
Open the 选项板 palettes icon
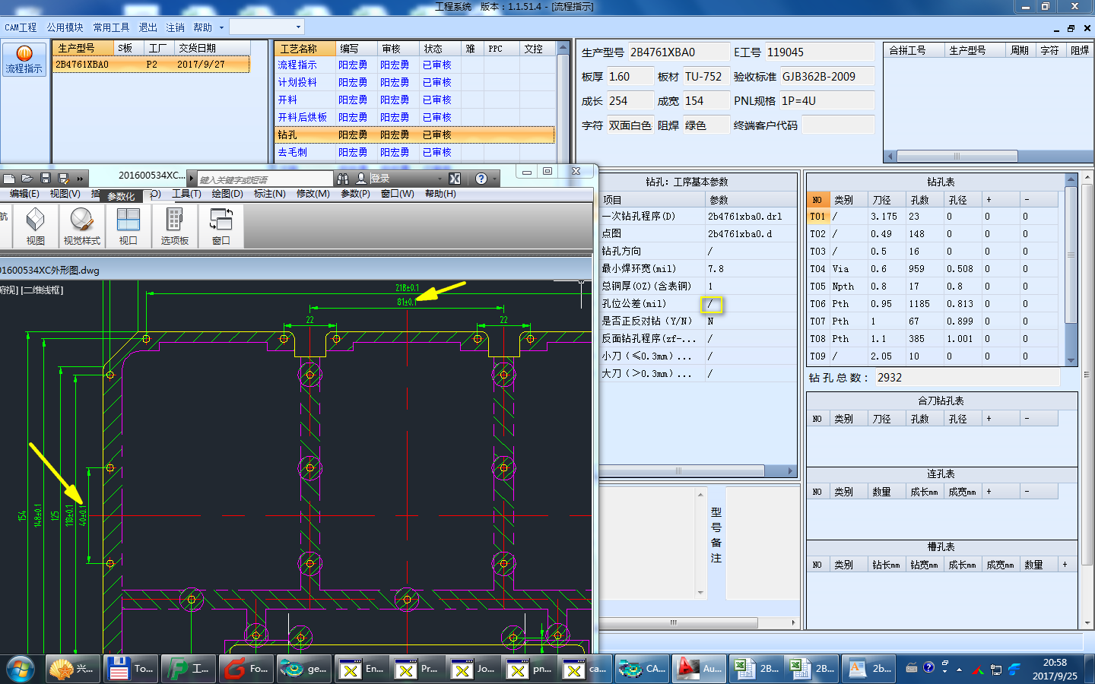pyautogui.click(x=174, y=227)
